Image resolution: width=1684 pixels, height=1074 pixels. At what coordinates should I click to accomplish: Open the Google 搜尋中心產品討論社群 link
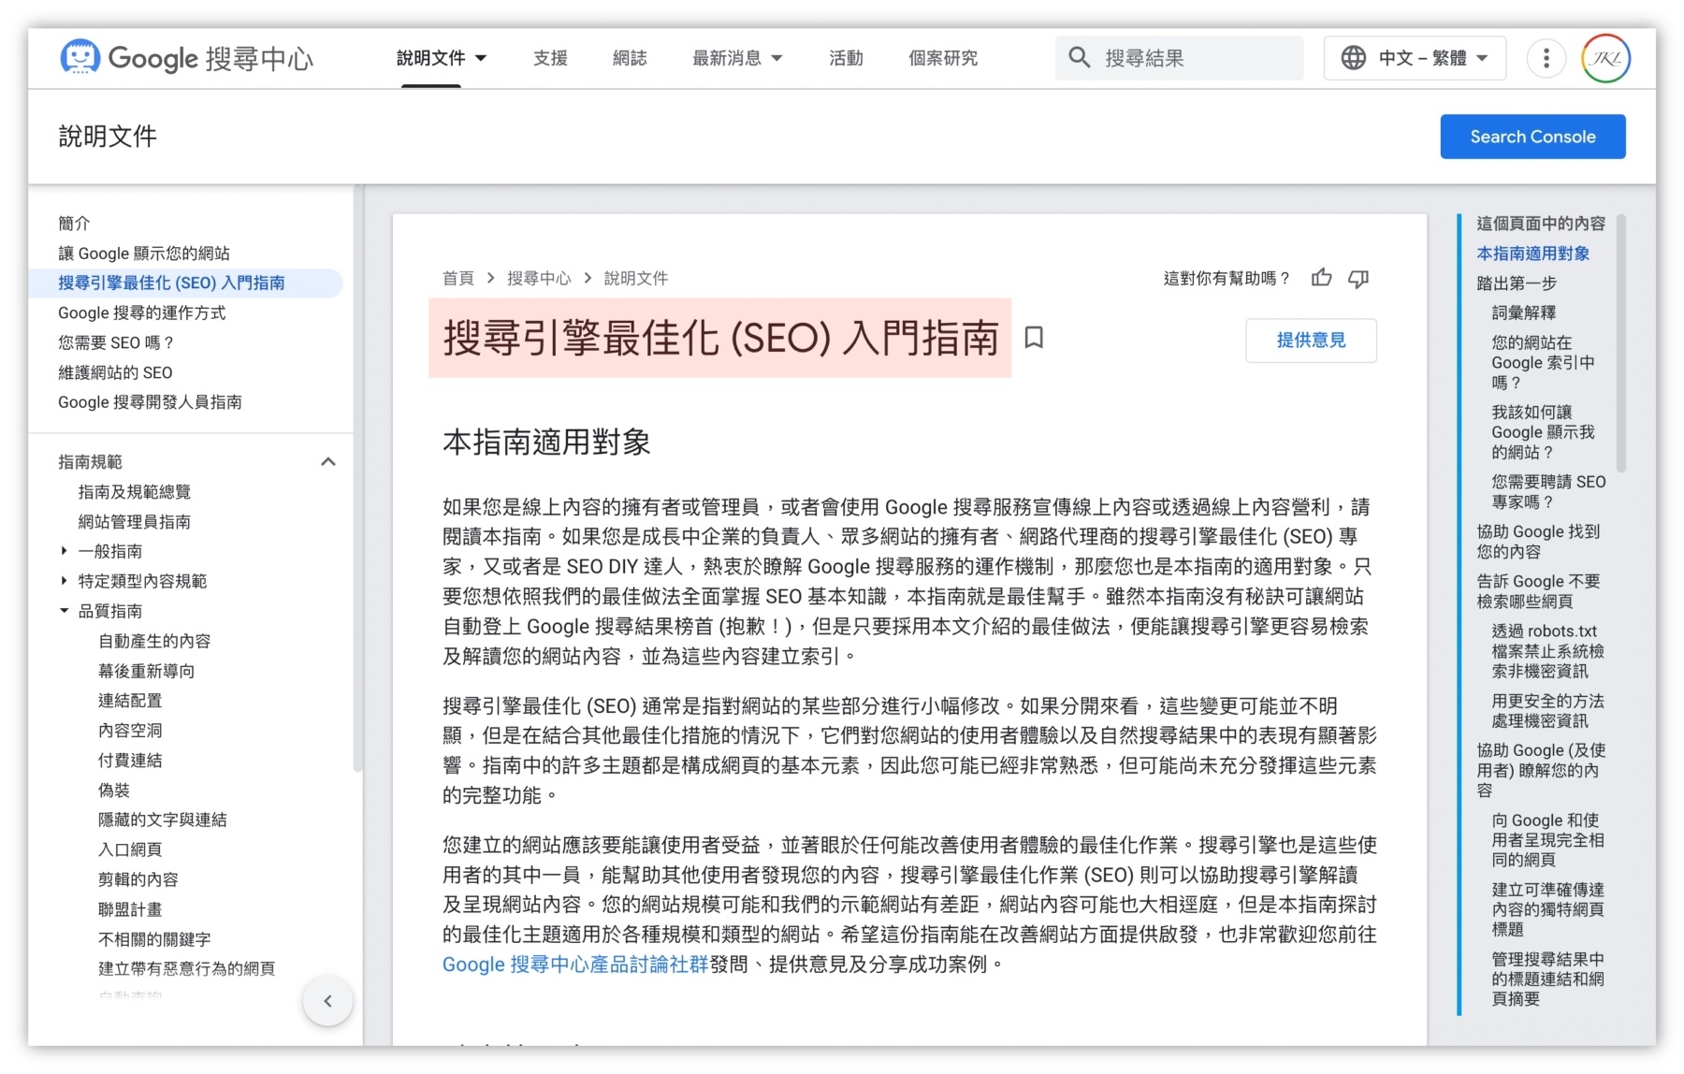click(x=574, y=965)
